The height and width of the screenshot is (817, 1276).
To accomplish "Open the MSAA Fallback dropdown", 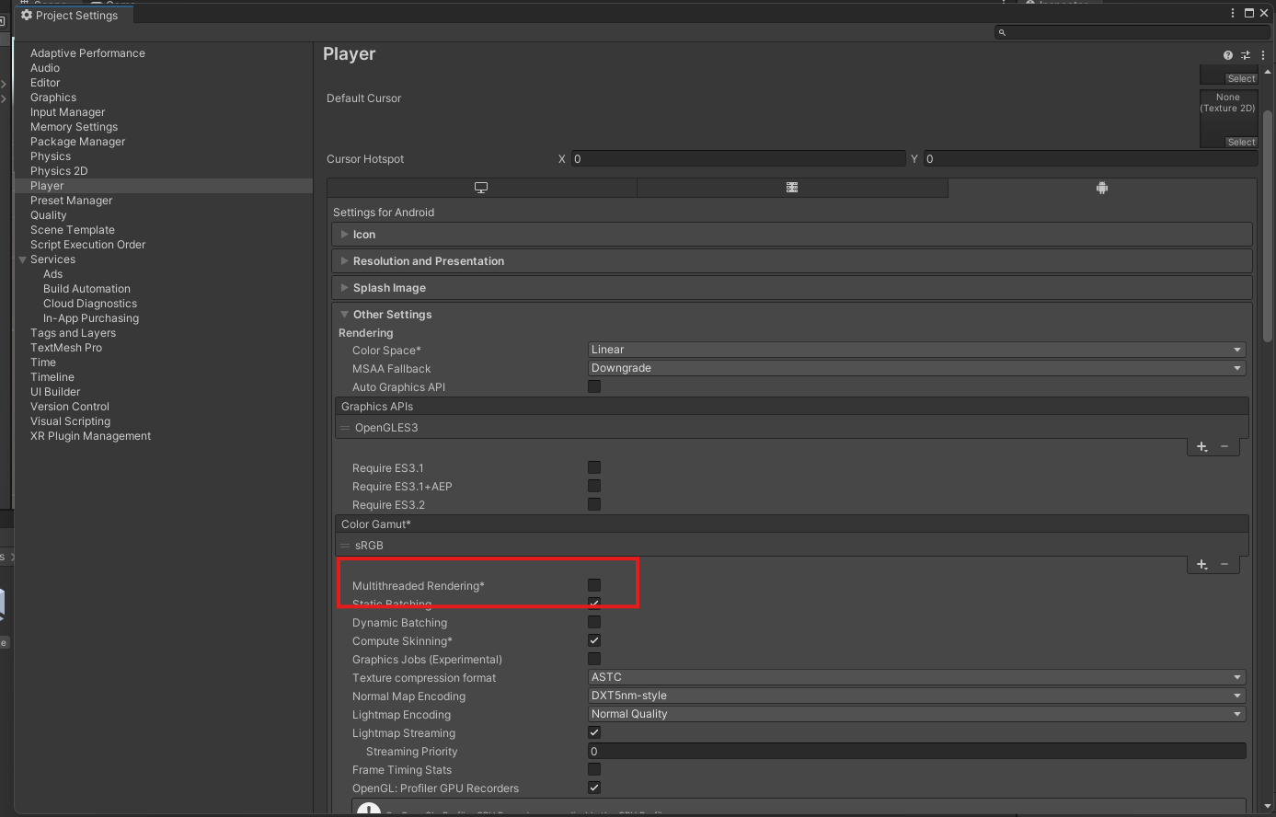I will [x=916, y=368].
